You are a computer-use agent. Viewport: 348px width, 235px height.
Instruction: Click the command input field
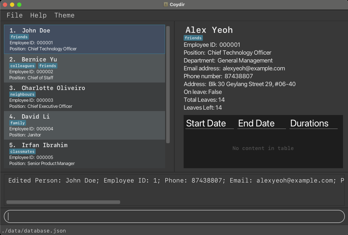(174, 216)
